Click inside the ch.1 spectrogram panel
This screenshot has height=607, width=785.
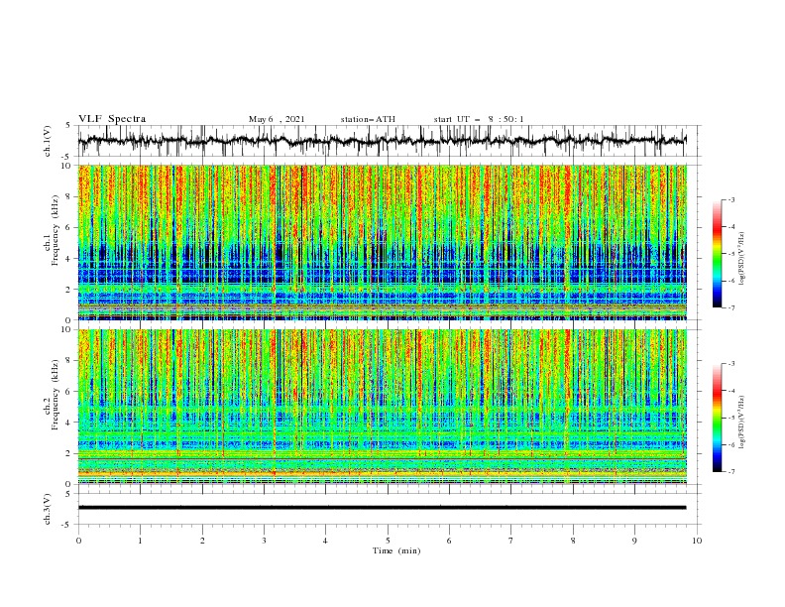pos(382,242)
